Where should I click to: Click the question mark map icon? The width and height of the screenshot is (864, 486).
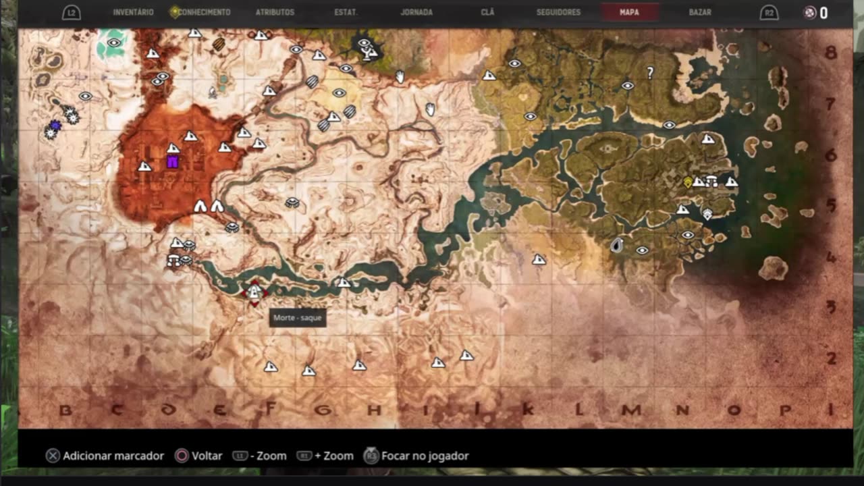click(650, 72)
